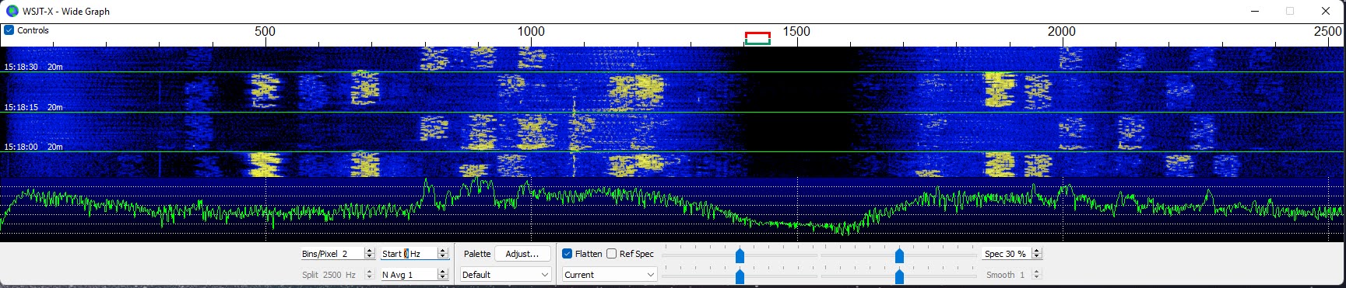The image size is (1346, 288).
Task: Click the upper-left waterfall gain slider handle
Action: 740,255
